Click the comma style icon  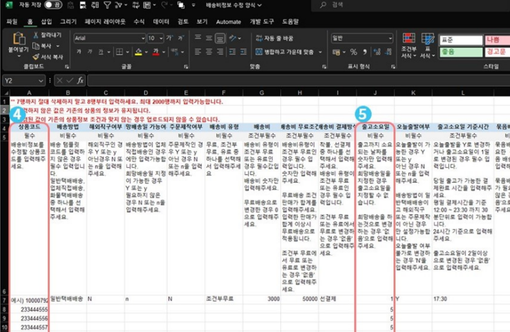tap(365, 52)
